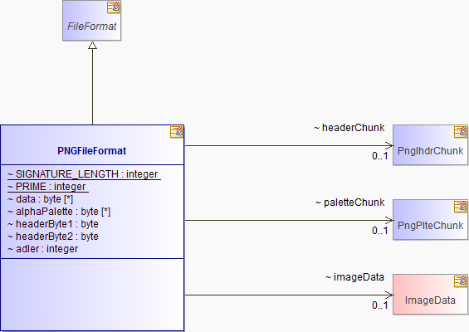The image size is (469, 332).
Task: Select the headerByte2 attribute
Action: click(53, 237)
